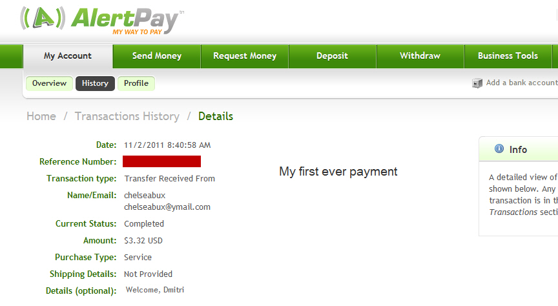Select the History sub-tab button
Image resolution: width=558 pixels, height=306 pixels.
[x=95, y=83]
